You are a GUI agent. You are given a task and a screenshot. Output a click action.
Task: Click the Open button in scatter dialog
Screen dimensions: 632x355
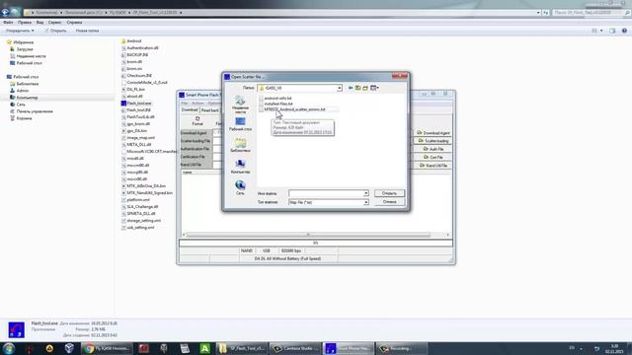pos(389,193)
